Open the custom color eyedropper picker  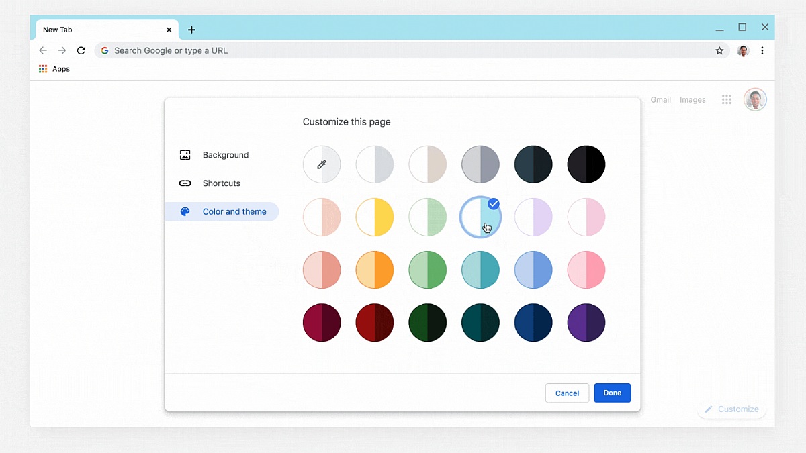[x=322, y=164]
